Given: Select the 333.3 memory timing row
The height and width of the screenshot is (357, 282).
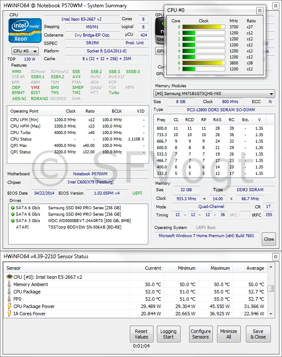Looking at the screenshot, I should [214, 173].
